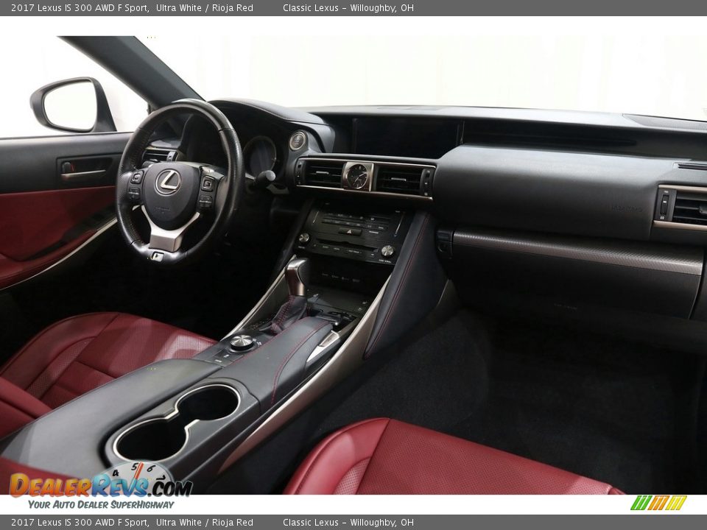Click the analog clock on the dashboard
This screenshot has width=707, height=530.
(357, 176)
